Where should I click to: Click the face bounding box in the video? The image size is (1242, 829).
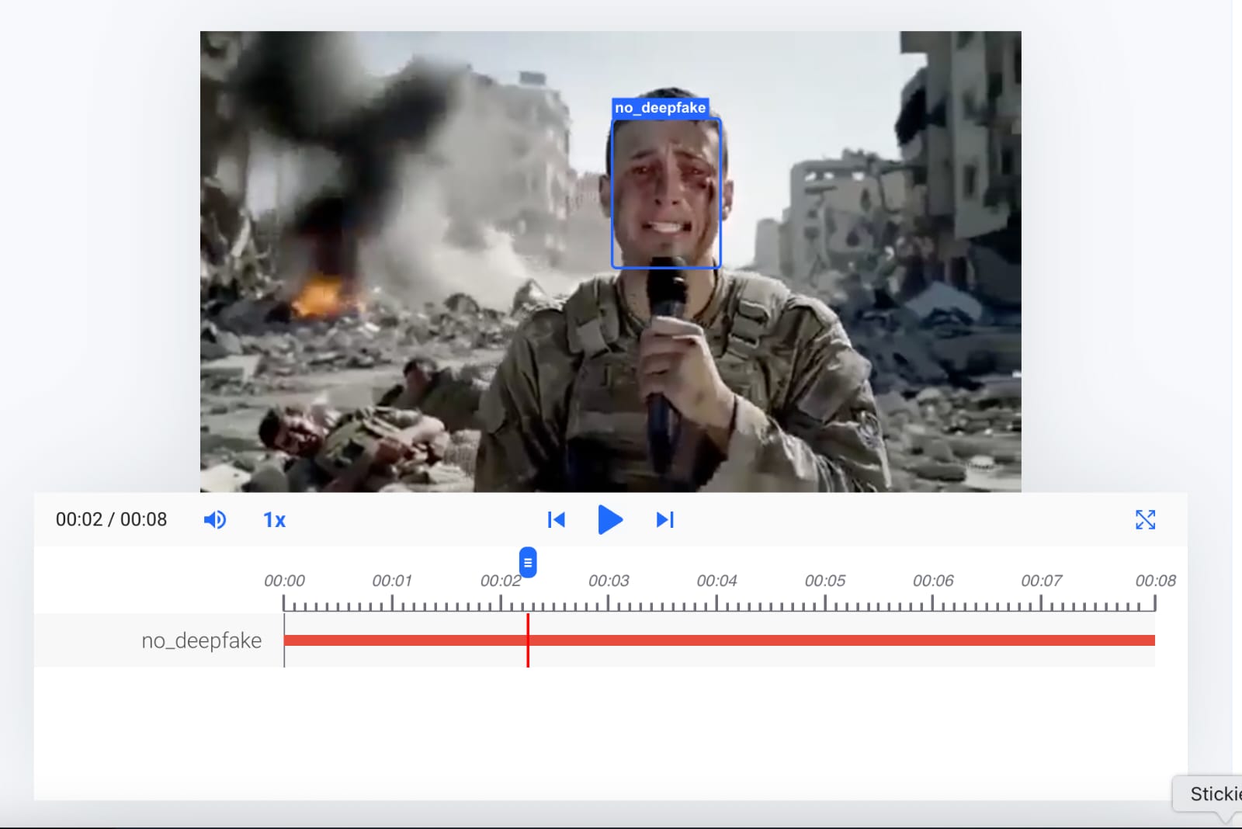[667, 193]
